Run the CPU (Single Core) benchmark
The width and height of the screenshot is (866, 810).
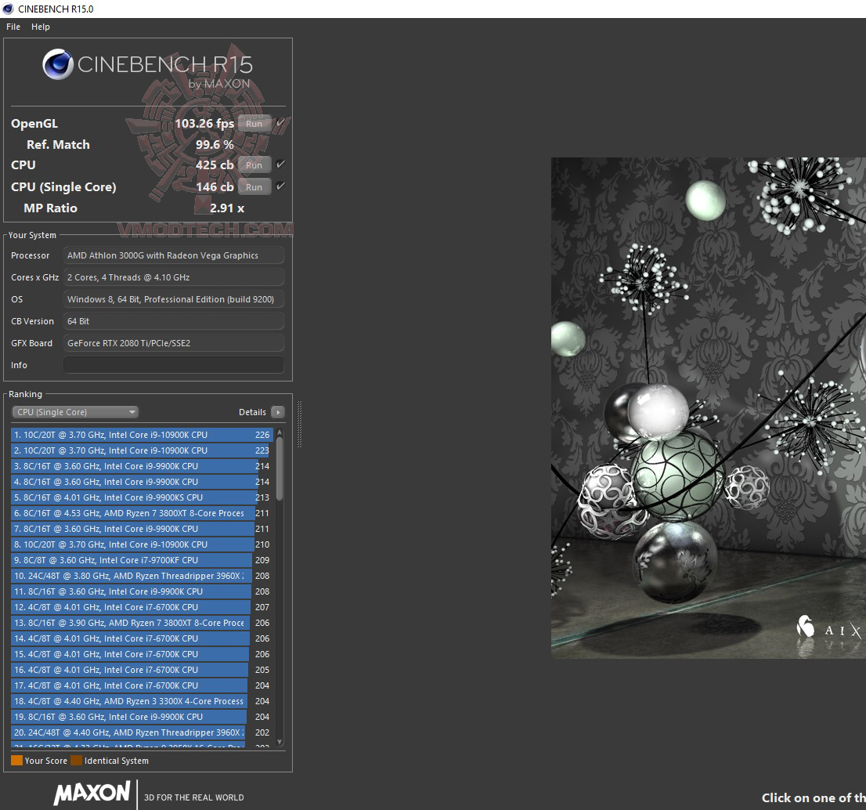coord(254,186)
